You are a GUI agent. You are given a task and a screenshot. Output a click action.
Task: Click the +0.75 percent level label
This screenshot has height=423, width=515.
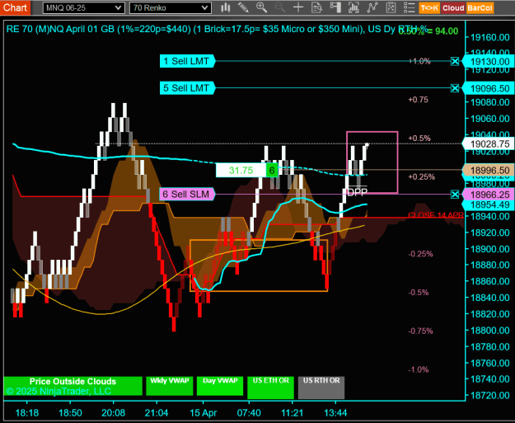point(418,100)
